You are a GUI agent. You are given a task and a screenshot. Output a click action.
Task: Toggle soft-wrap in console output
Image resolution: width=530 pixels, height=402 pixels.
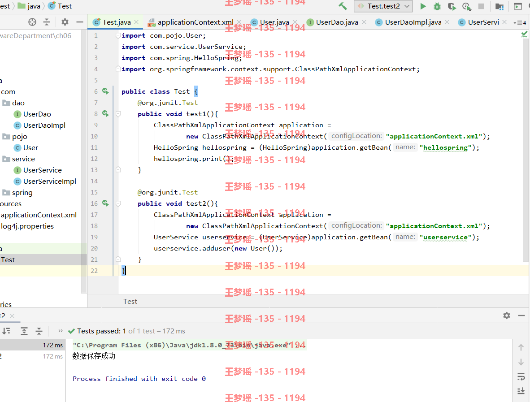click(x=521, y=376)
